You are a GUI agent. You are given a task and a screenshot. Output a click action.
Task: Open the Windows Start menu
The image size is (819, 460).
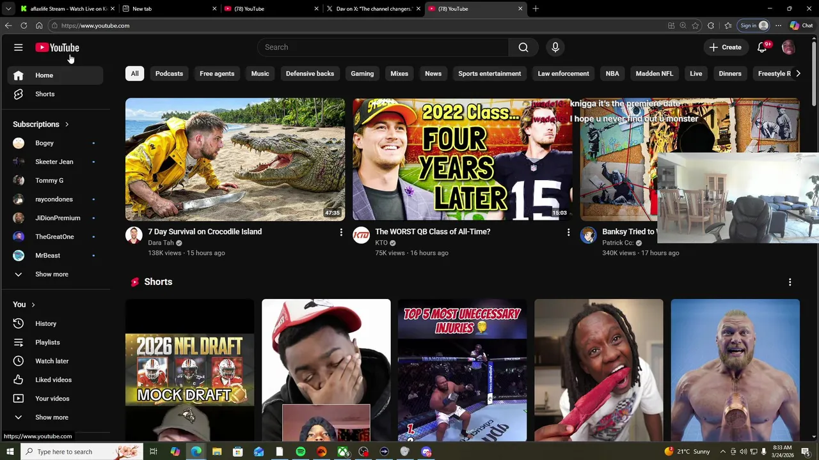10,452
